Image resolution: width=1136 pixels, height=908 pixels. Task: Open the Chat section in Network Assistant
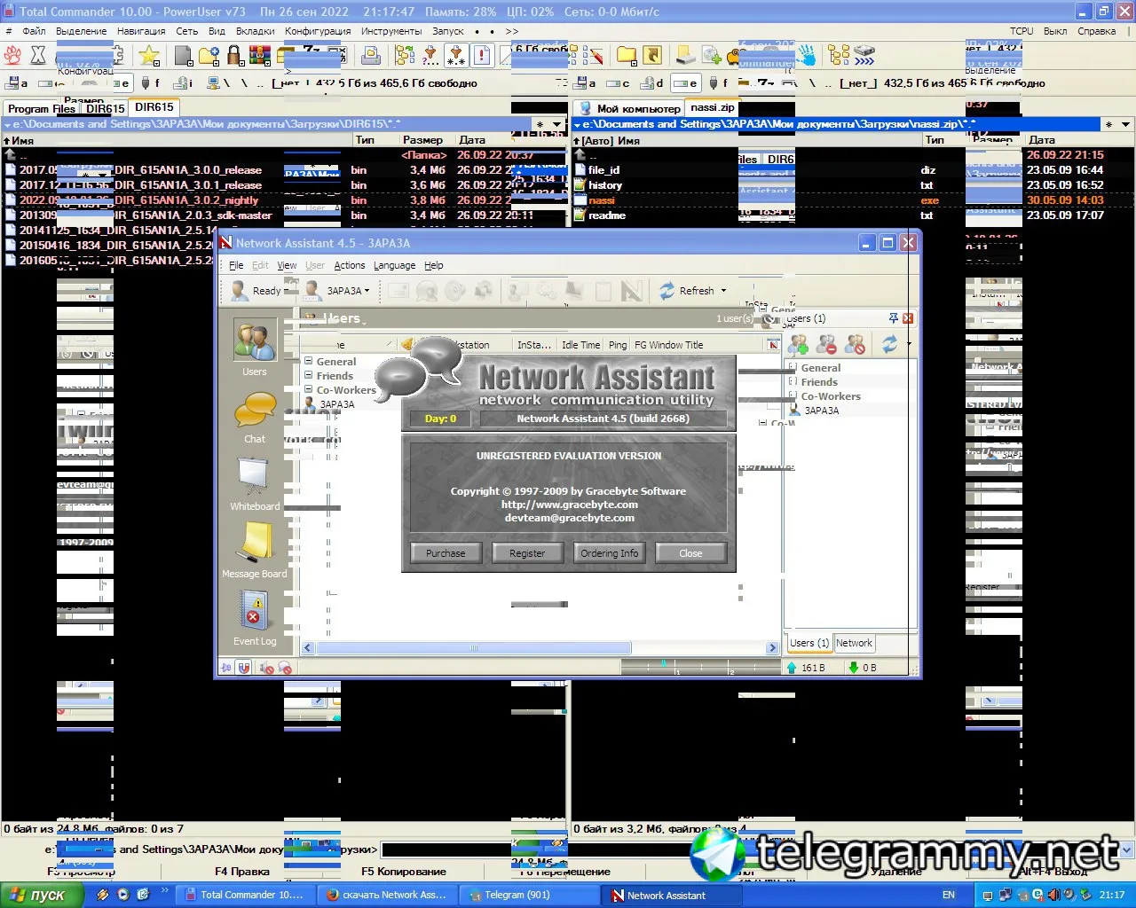(255, 418)
